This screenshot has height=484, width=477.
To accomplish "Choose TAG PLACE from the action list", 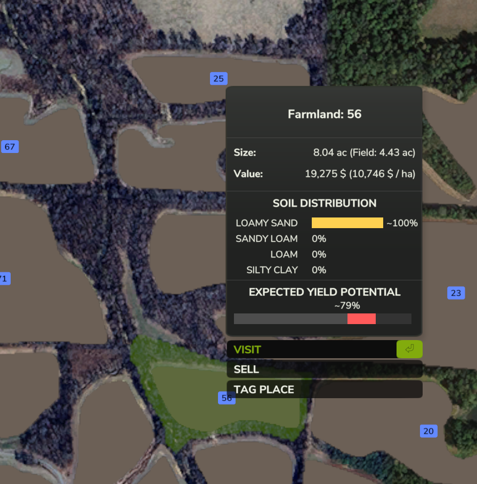I will pyautogui.click(x=324, y=390).
